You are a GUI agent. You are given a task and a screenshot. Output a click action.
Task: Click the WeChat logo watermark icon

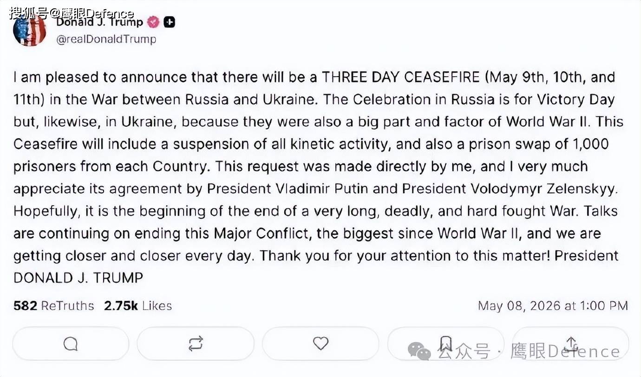[x=419, y=351]
